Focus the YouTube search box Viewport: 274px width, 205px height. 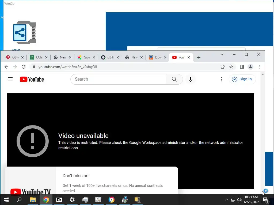(118, 79)
